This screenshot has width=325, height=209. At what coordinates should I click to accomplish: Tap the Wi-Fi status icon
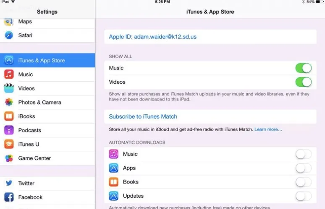(13, 2)
